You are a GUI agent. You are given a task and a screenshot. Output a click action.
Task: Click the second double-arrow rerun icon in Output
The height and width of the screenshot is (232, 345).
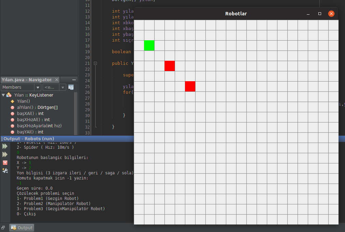5,155
